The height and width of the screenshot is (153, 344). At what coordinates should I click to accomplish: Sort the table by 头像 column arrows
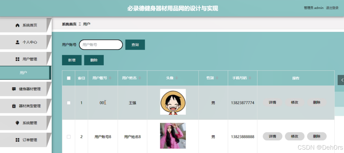[177, 78]
